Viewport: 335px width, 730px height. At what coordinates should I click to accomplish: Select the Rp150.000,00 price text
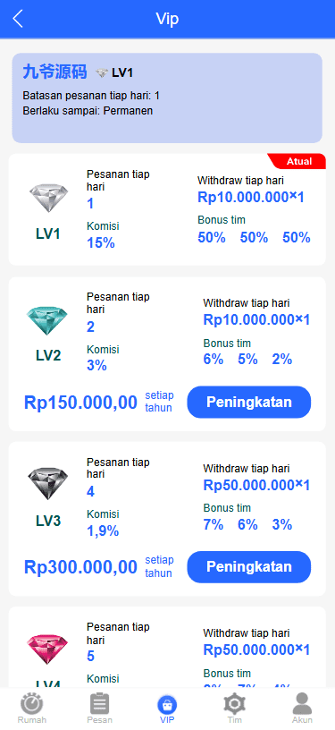80,403
